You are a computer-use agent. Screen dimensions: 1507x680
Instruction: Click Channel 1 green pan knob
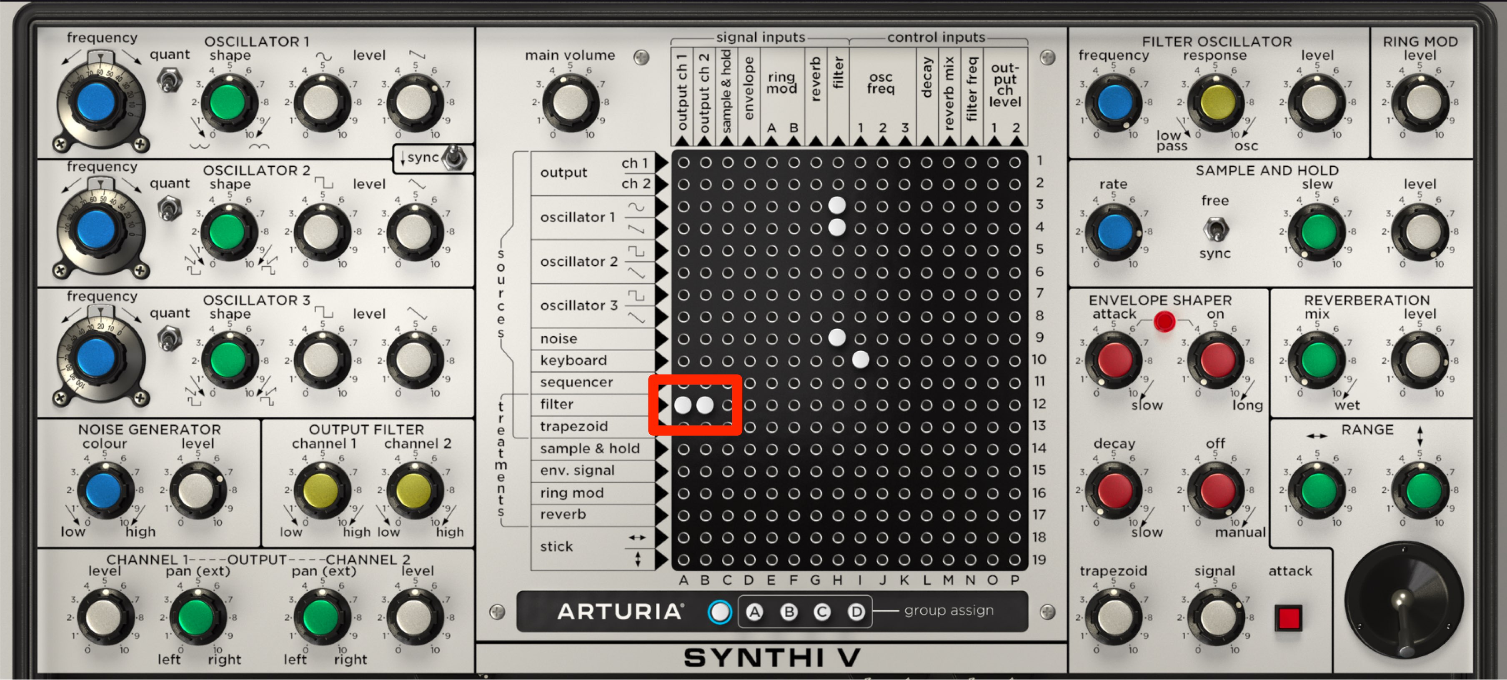[x=197, y=617]
